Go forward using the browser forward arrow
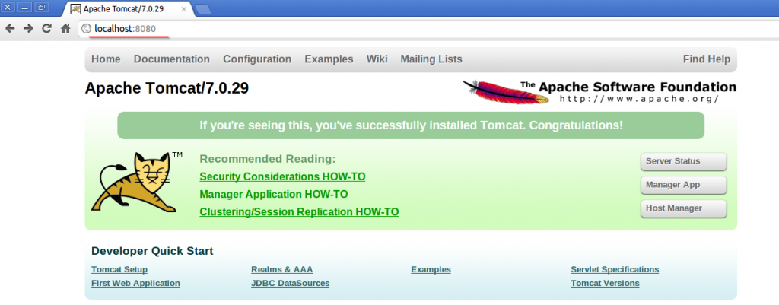This screenshot has height=305, width=779. tap(28, 29)
